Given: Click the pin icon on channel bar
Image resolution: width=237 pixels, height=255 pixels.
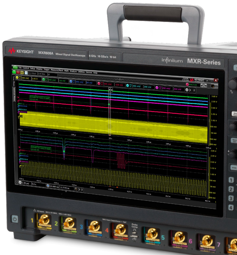Looking at the screenshot, I should [194, 90].
